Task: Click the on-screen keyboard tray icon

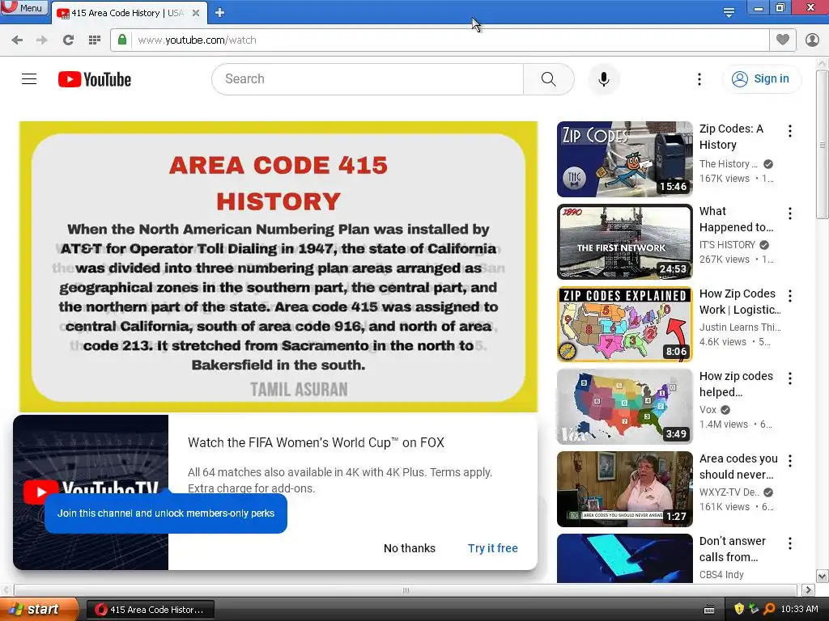Action: tap(709, 610)
